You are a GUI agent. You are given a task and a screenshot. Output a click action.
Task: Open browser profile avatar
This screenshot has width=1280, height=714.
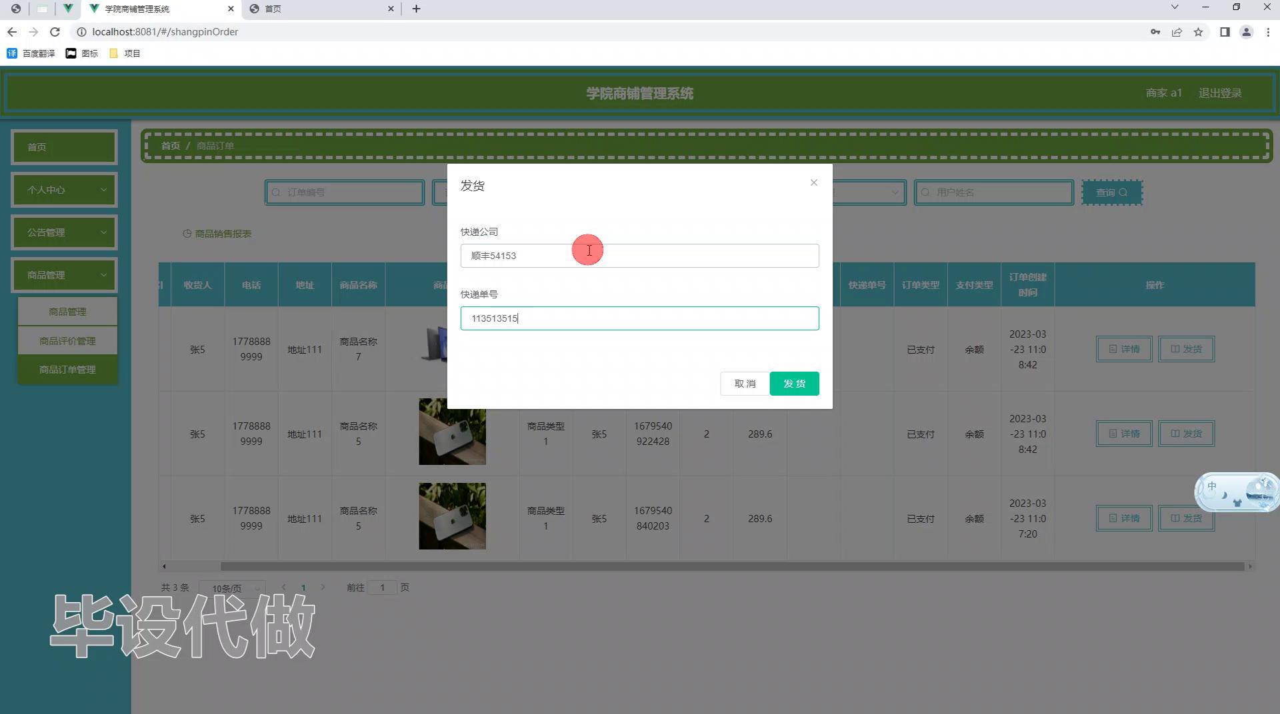1246,32
